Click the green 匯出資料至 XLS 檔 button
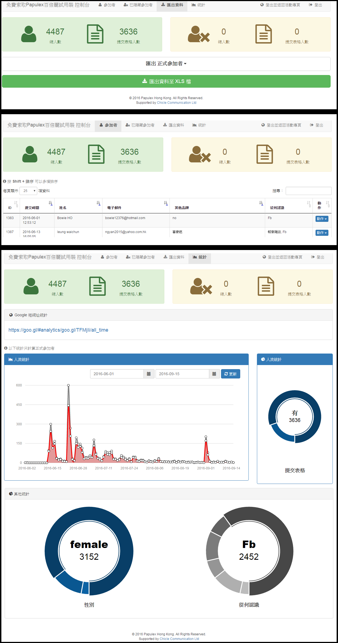The height and width of the screenshot is (643, 338). tap(166, 81)
